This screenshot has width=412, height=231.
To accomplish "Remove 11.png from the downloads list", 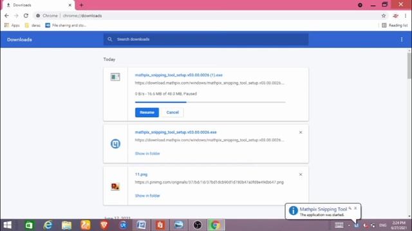I will (301, 175).
